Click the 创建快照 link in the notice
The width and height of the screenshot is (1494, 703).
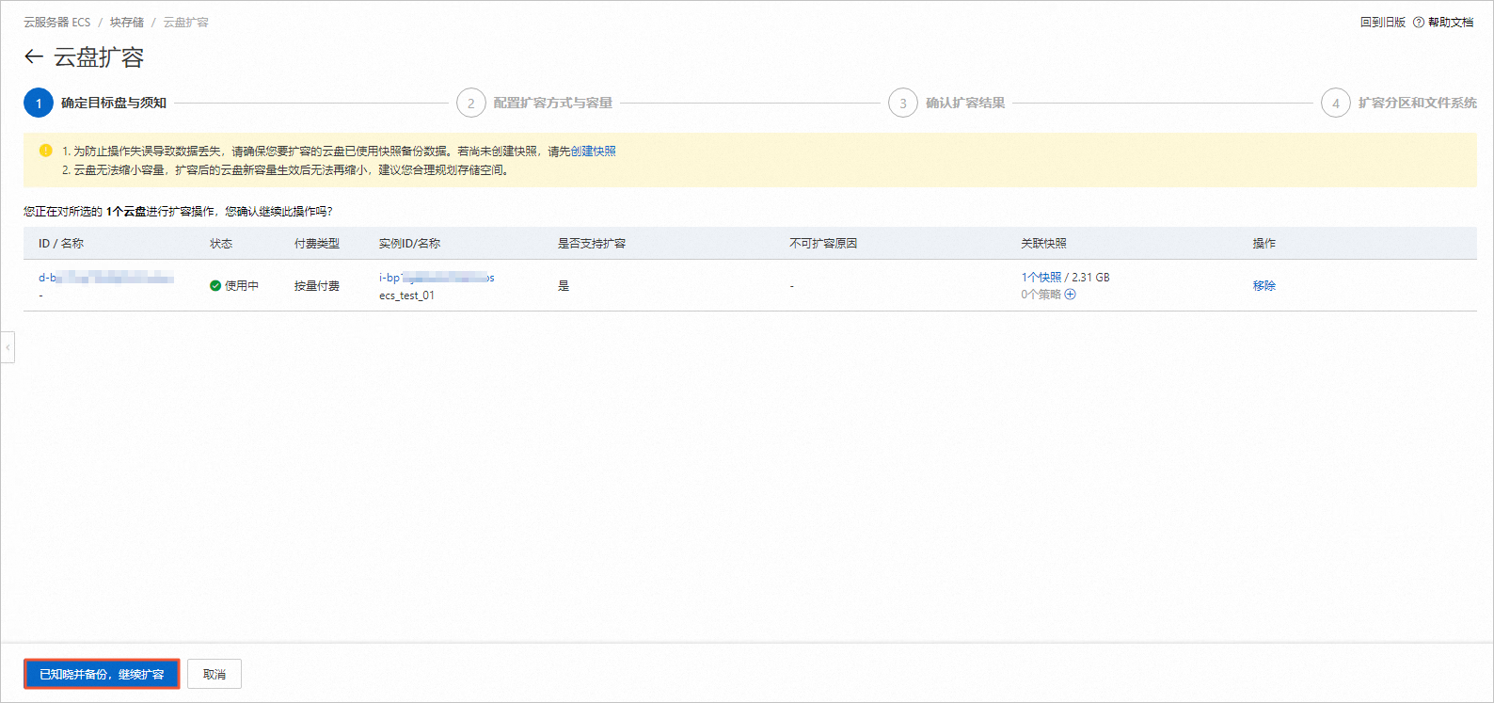(x=593, y=152)
